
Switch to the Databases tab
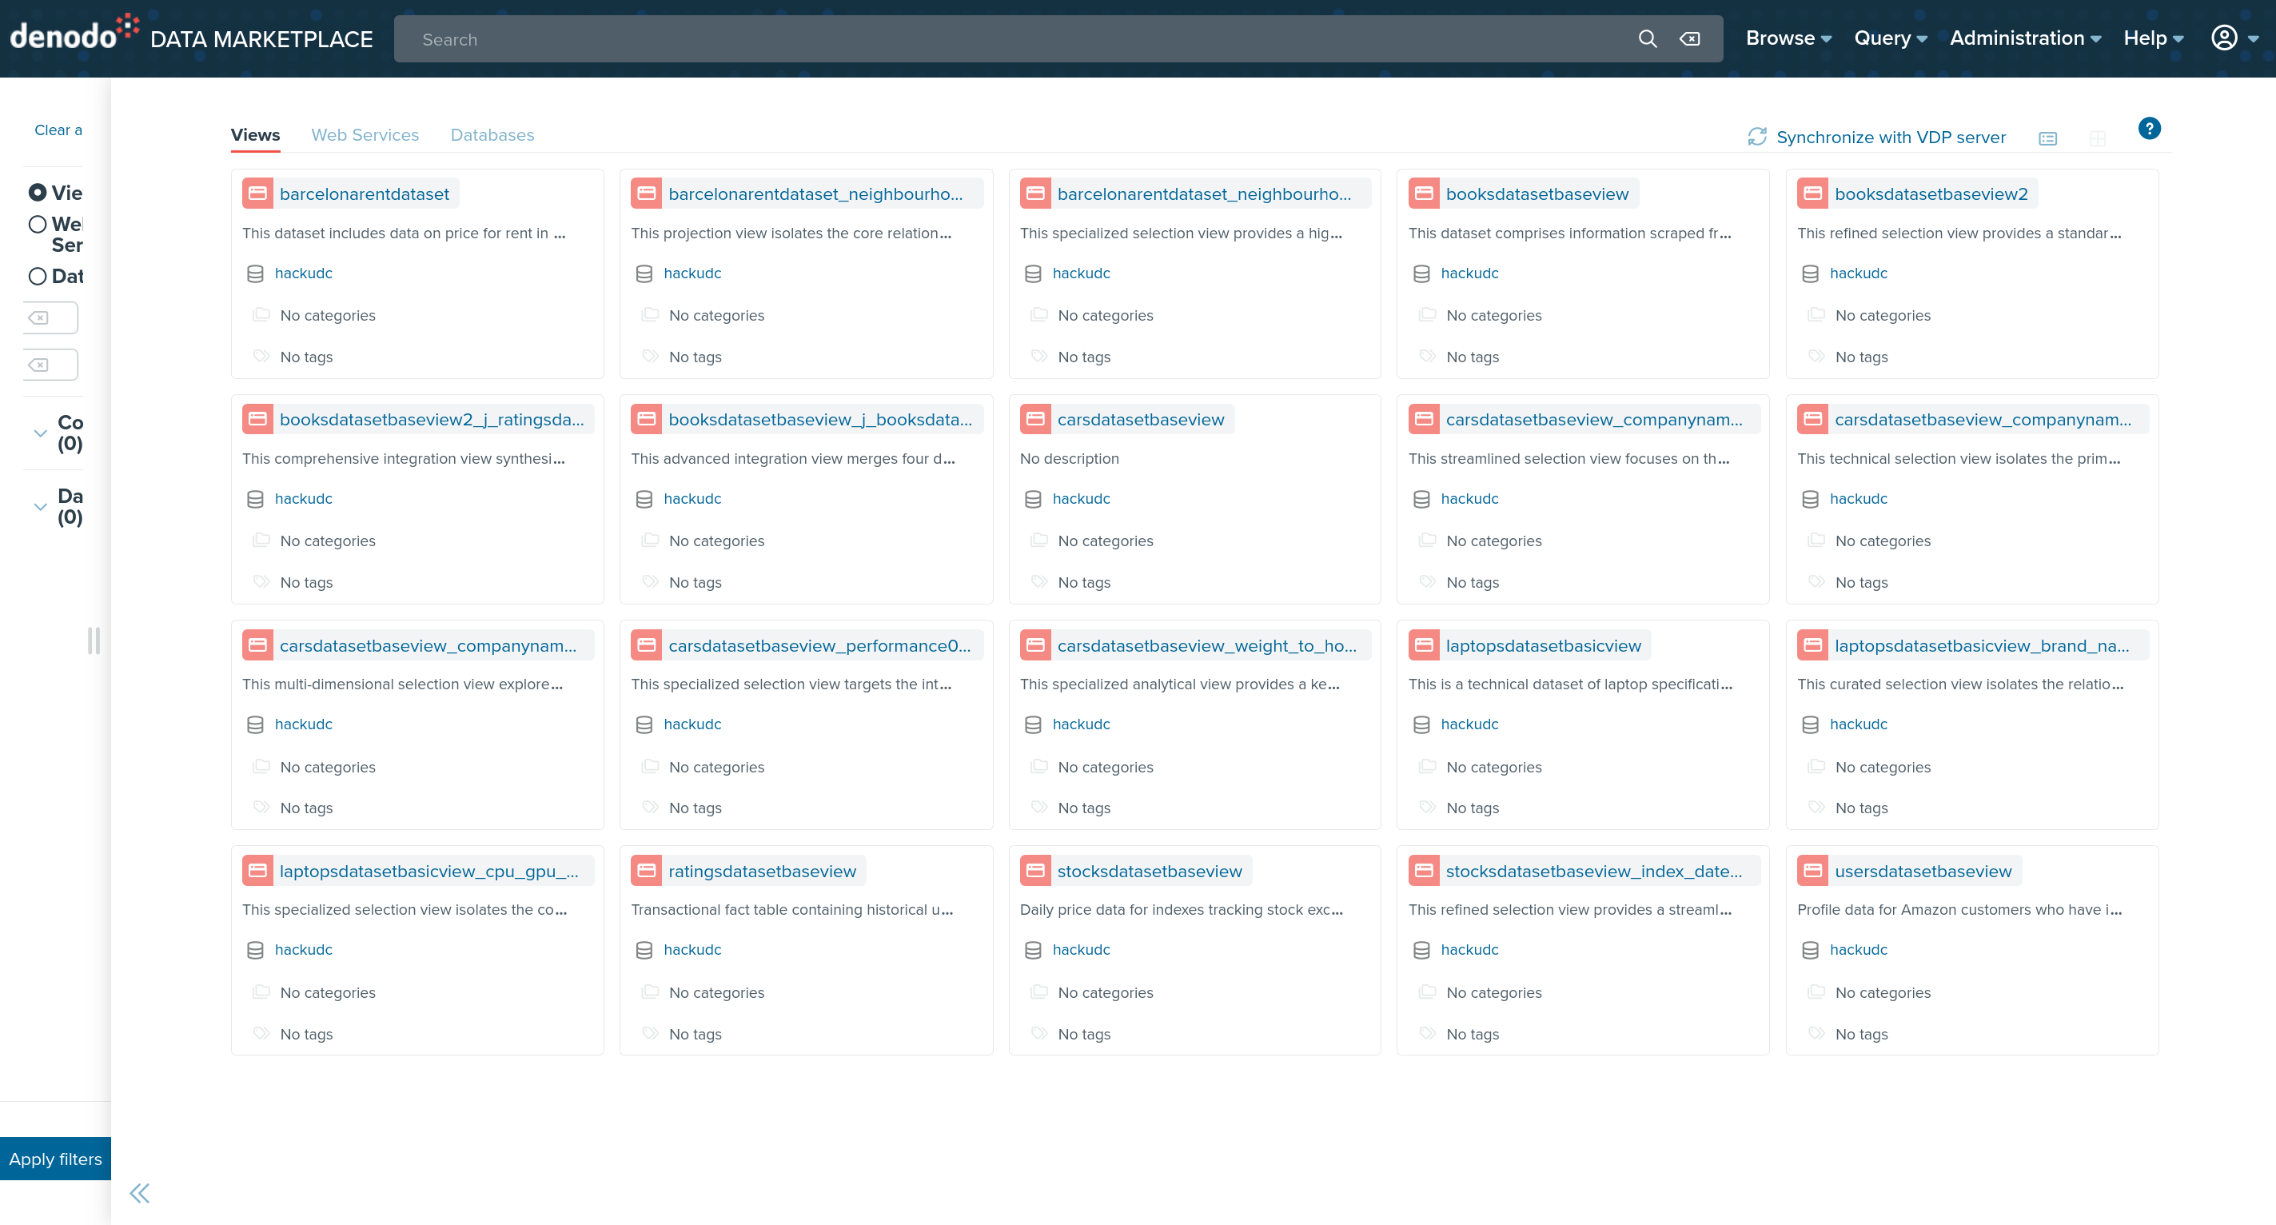pyautogui.click(x=491, y=135)
